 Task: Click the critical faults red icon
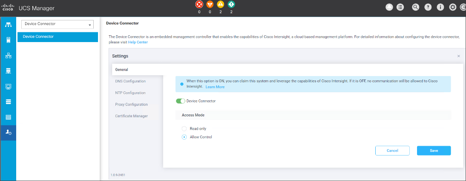click(199, 4)
